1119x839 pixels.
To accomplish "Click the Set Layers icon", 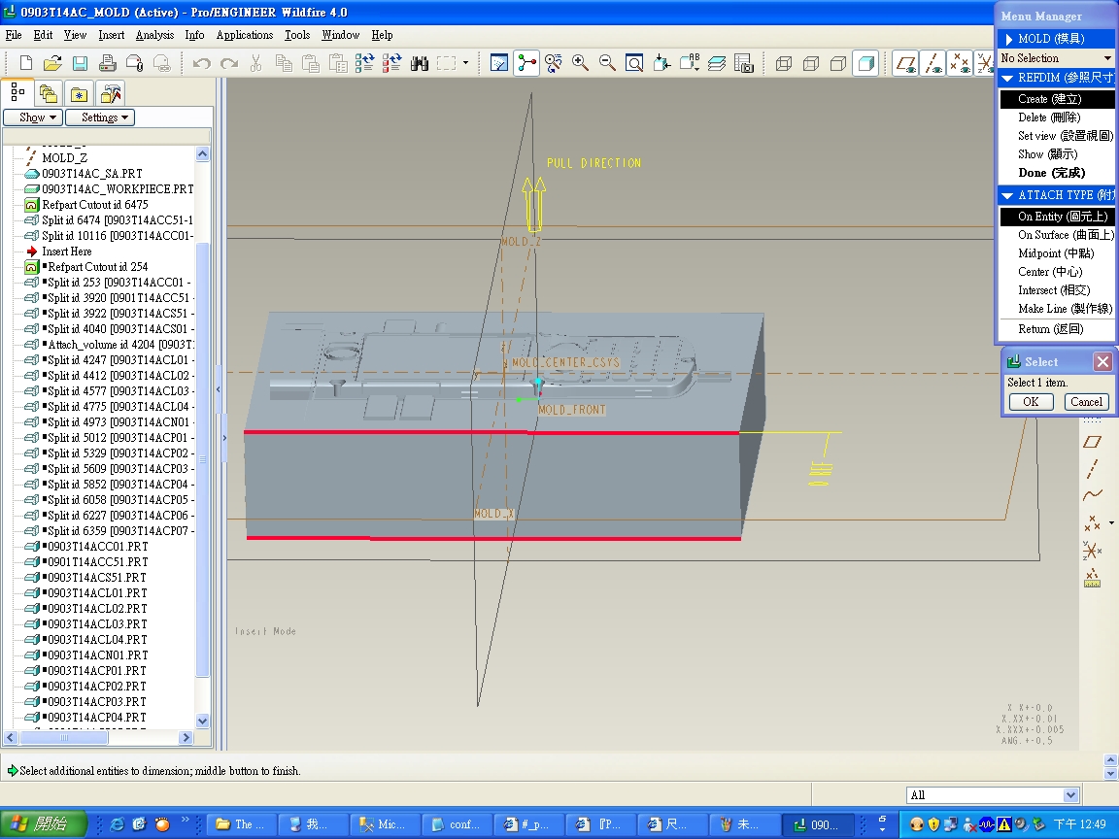I will tap(717, 63).
